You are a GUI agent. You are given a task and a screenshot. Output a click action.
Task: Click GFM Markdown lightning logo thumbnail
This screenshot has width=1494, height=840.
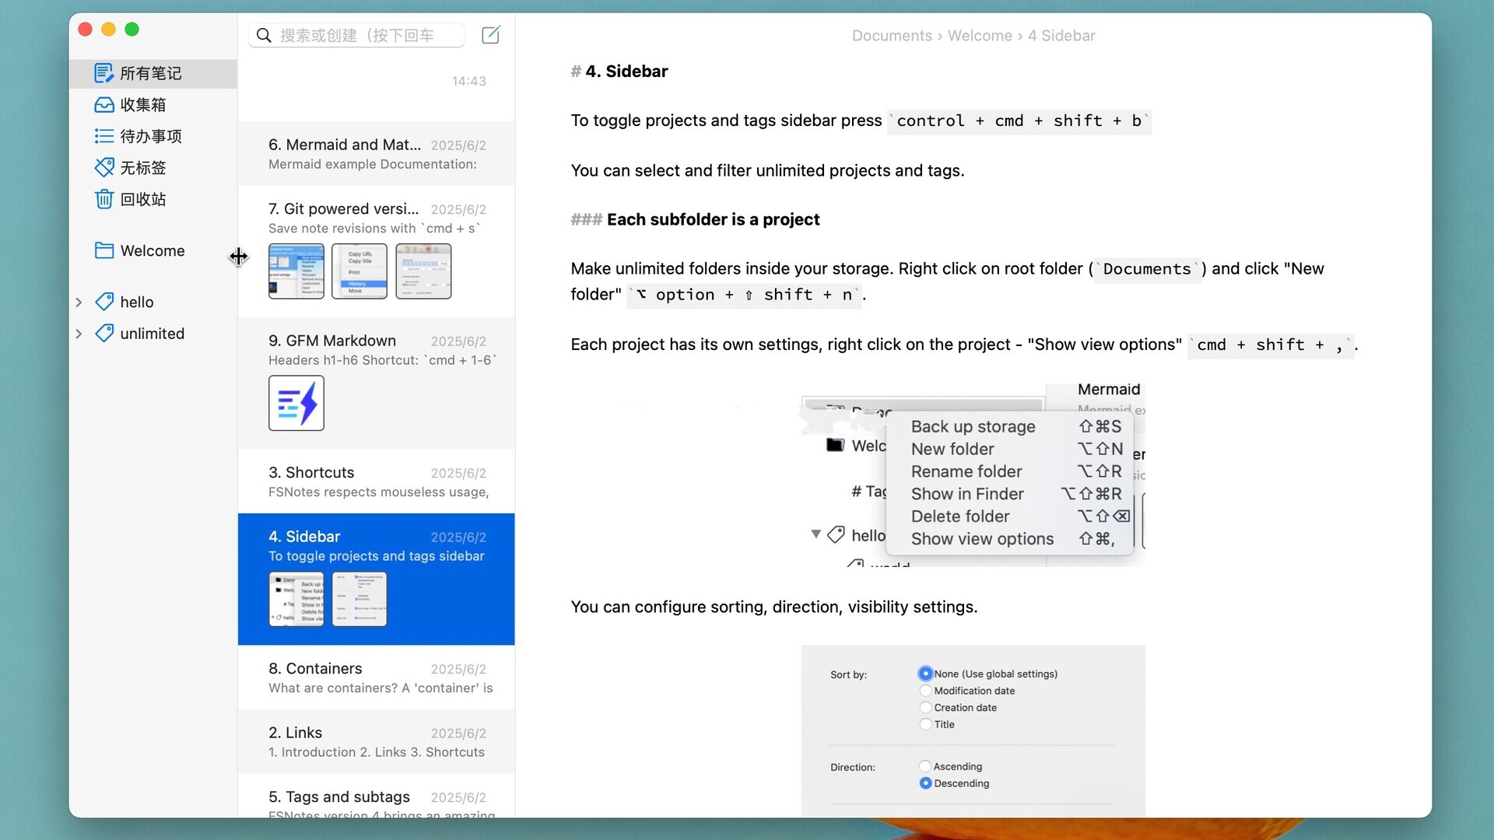(x=296, y=403)
